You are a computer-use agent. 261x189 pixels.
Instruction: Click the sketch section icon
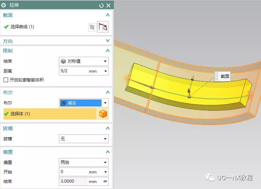click(x=92, y=27)
